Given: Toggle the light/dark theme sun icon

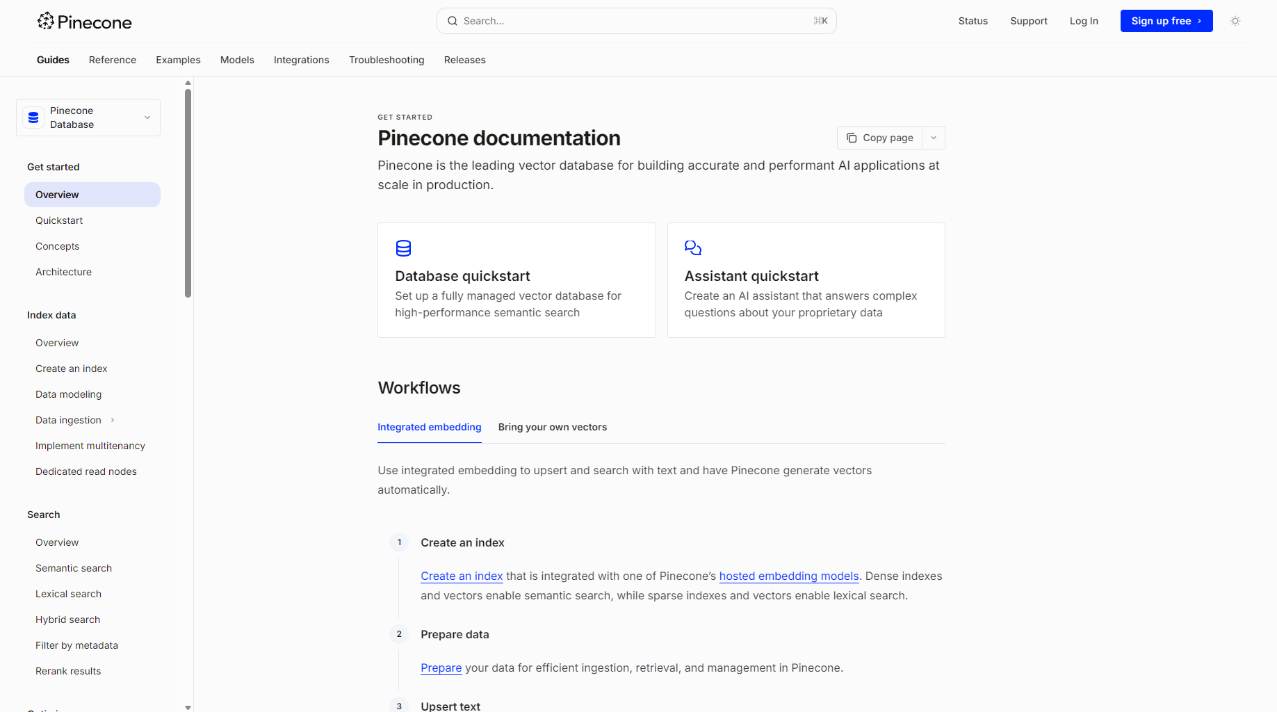Looking at the screenshot, I should [1235, 21].
